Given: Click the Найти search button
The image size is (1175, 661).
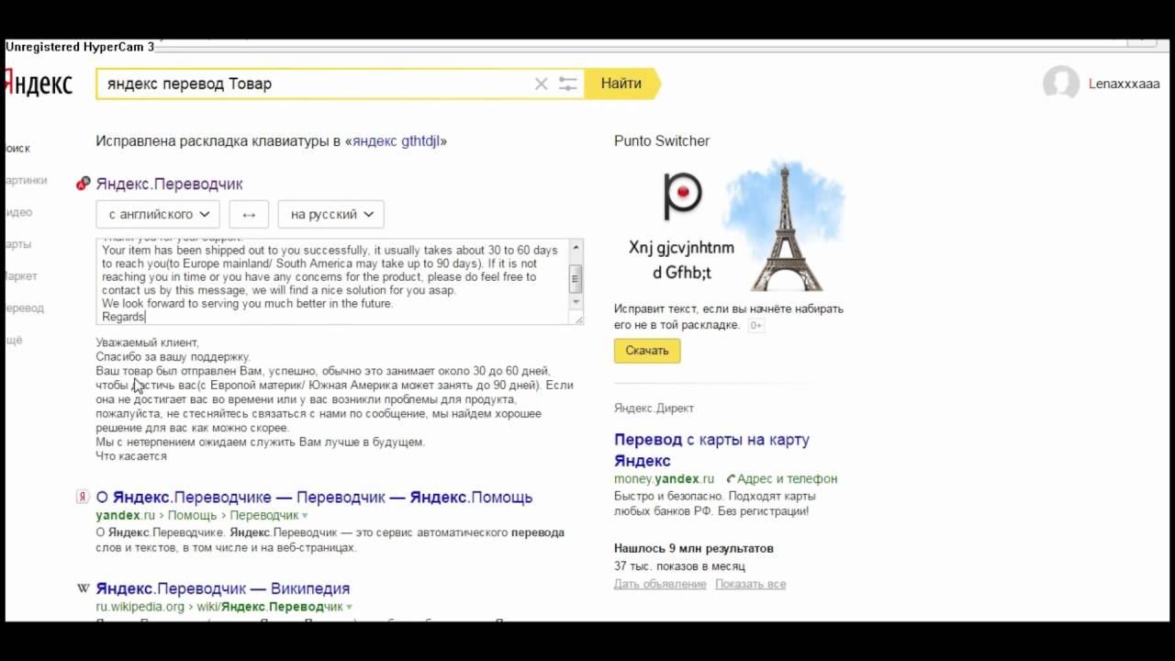Looking at the screenshot, I should [x=621, y=84].
